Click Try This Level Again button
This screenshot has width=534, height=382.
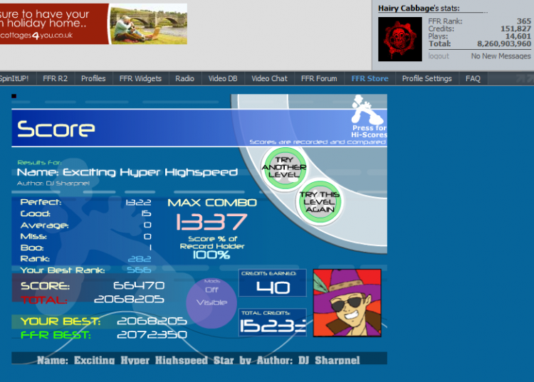tap(320, 202)
